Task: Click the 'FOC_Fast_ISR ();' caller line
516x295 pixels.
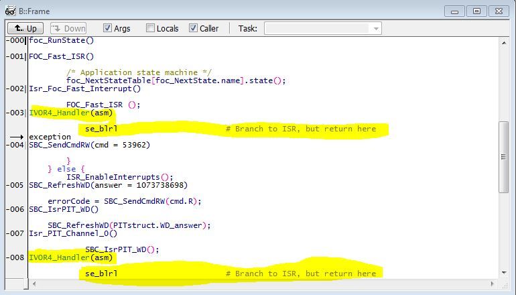Action: (103, 105)
